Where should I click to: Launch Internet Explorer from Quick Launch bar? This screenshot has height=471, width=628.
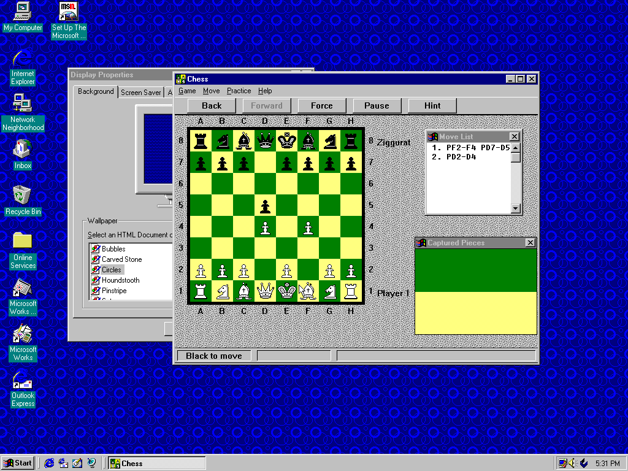pyautogui.click(x=49, y=463)
